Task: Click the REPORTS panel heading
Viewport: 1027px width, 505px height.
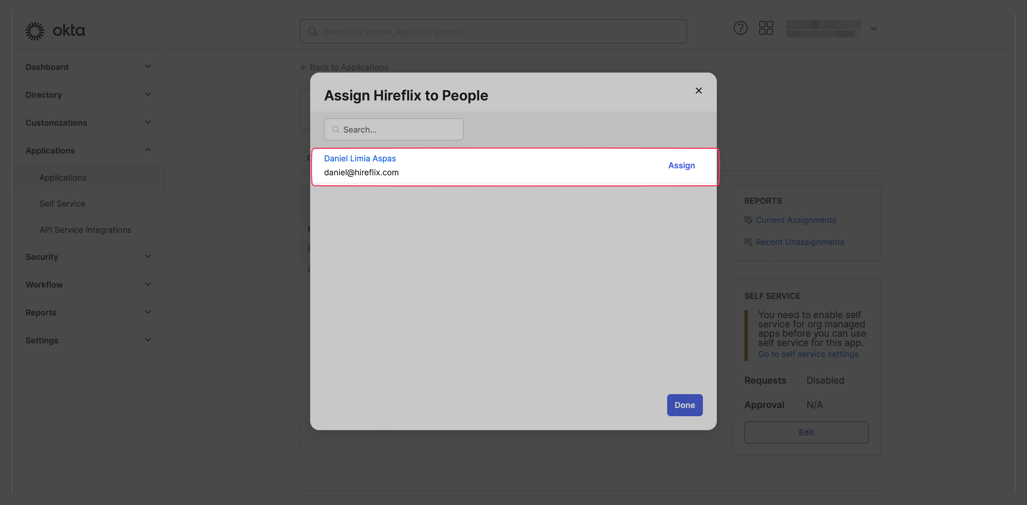Action: point(763,201)
